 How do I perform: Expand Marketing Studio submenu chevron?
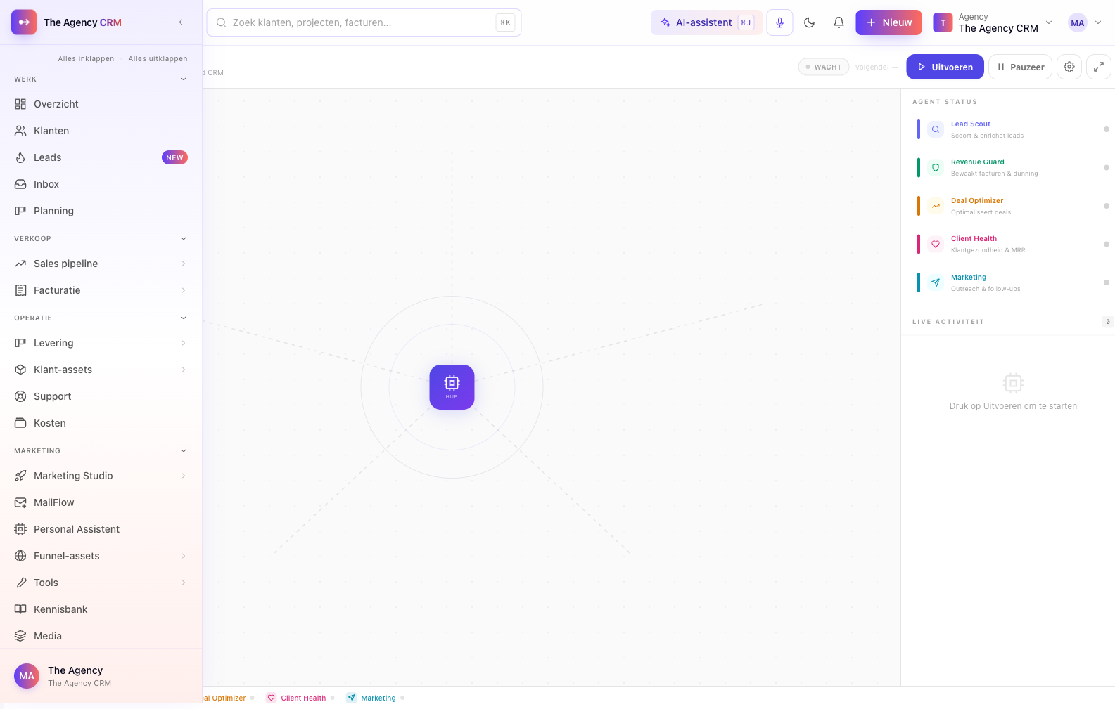(x=184, y=476)
